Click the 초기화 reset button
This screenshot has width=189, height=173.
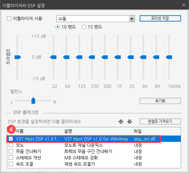click(160, 101)
